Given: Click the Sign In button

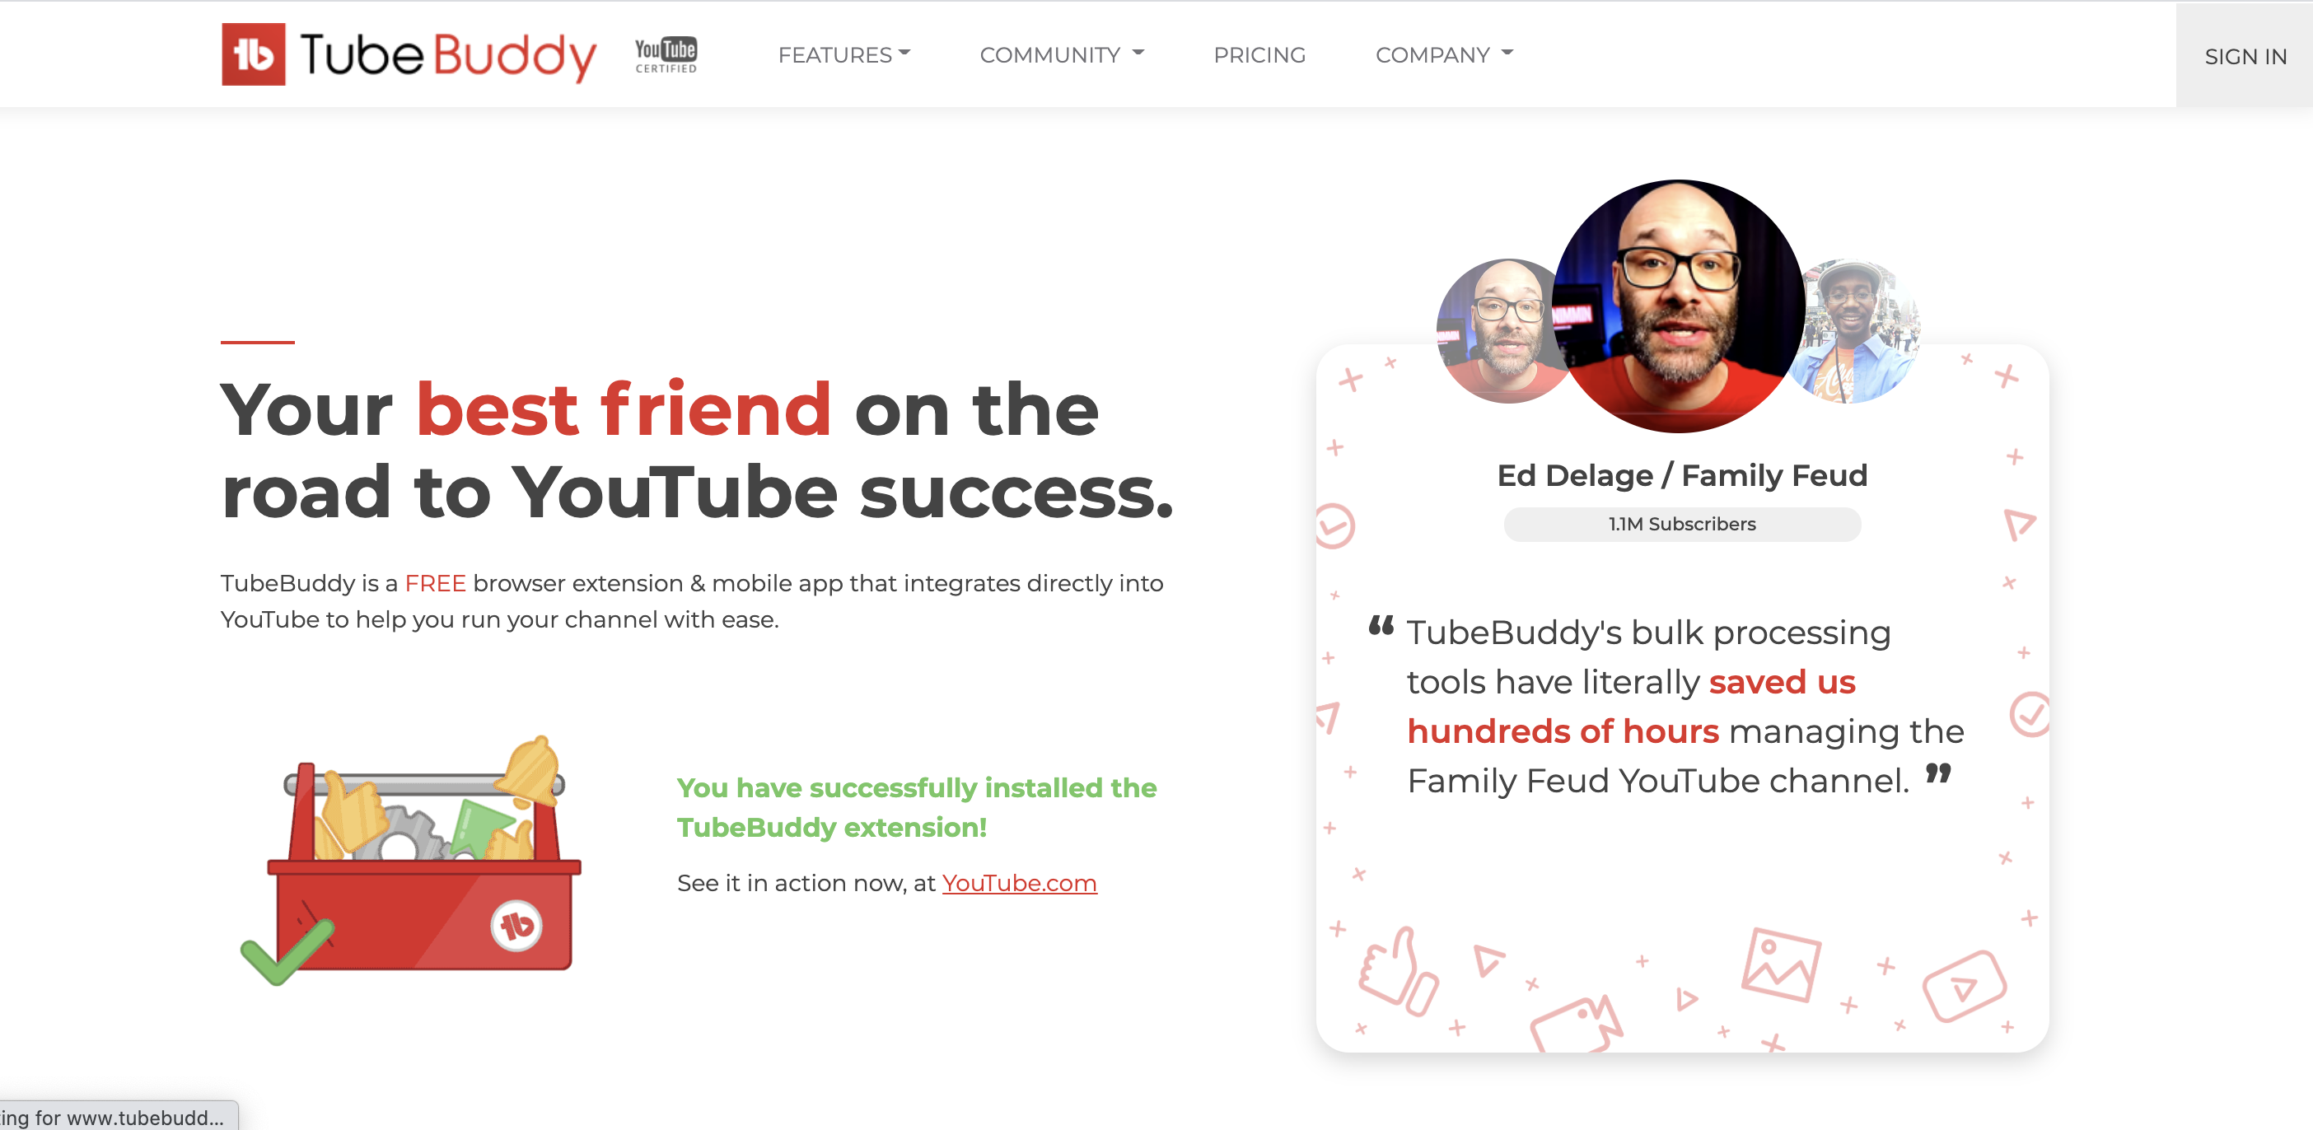Looking at the screenshot, I should coord(2245,56).
